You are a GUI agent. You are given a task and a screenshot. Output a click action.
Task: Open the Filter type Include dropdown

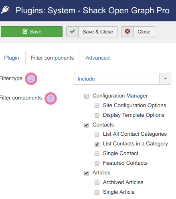point(122,79)
